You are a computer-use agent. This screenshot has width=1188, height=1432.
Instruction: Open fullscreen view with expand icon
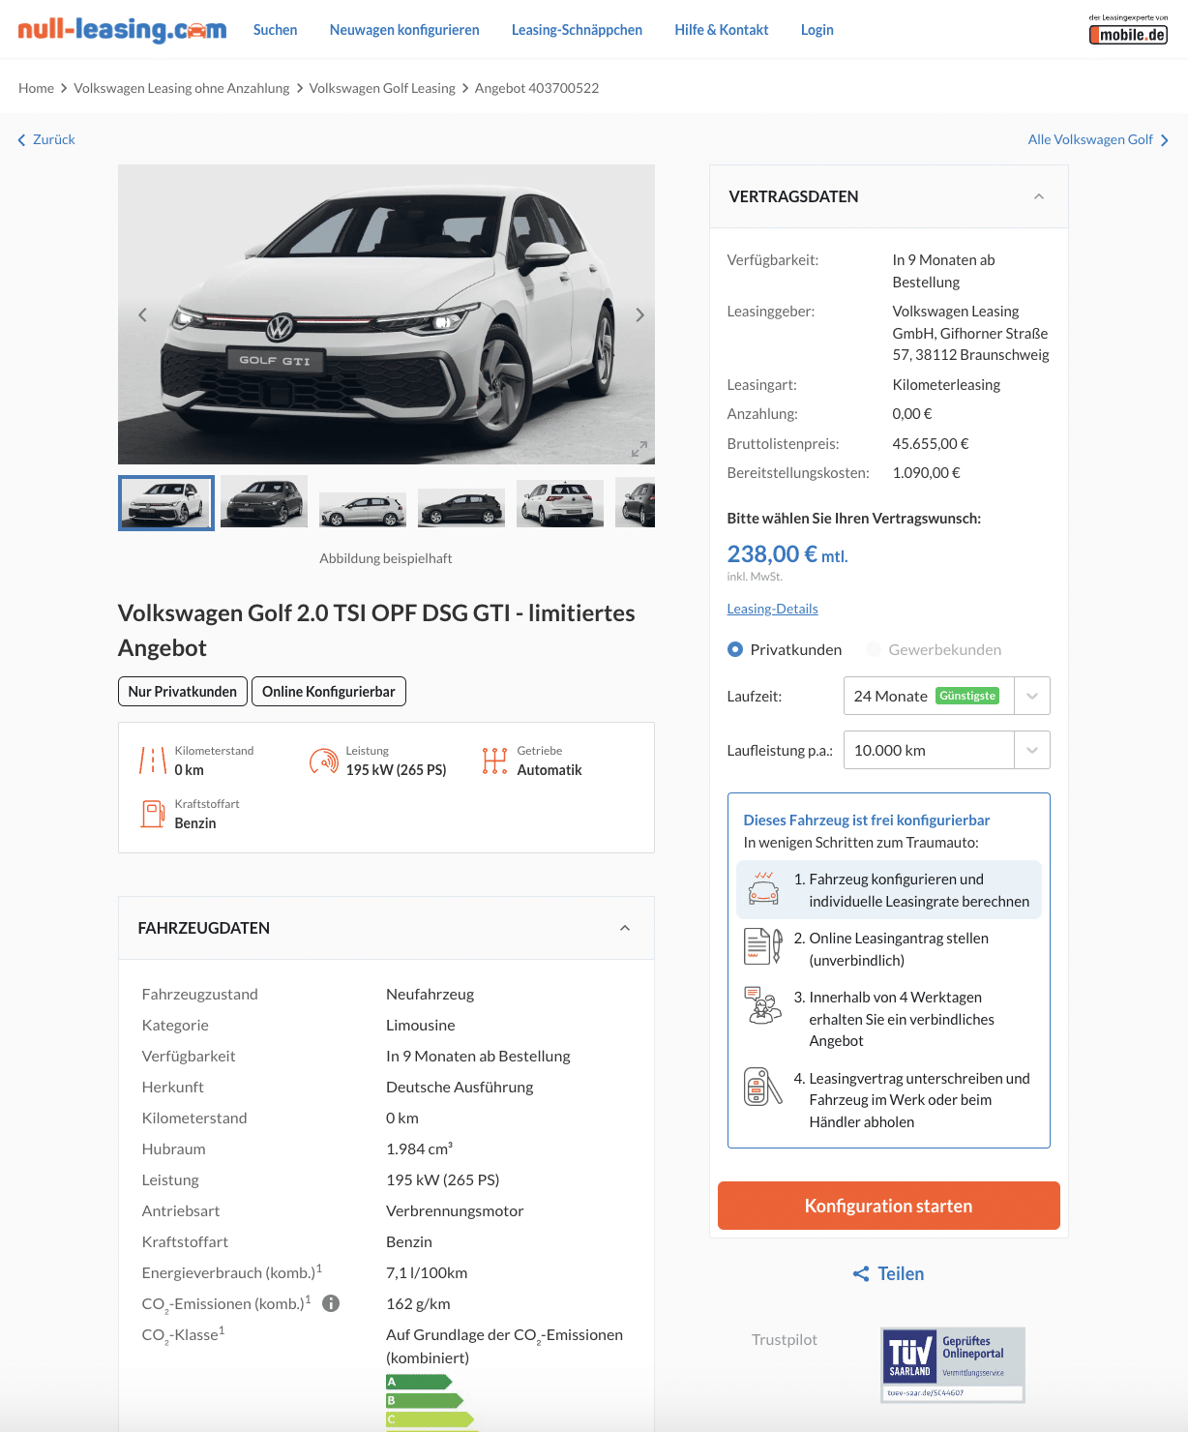pyautogui.click(x=639, y=449)
